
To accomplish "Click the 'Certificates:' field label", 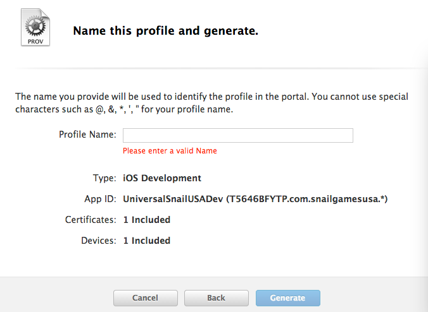I will [91, 220].
